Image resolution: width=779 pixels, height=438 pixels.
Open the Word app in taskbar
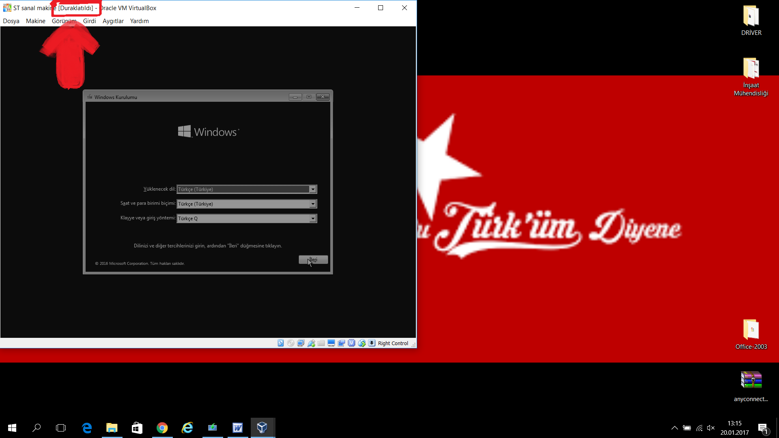click(237, 427)
